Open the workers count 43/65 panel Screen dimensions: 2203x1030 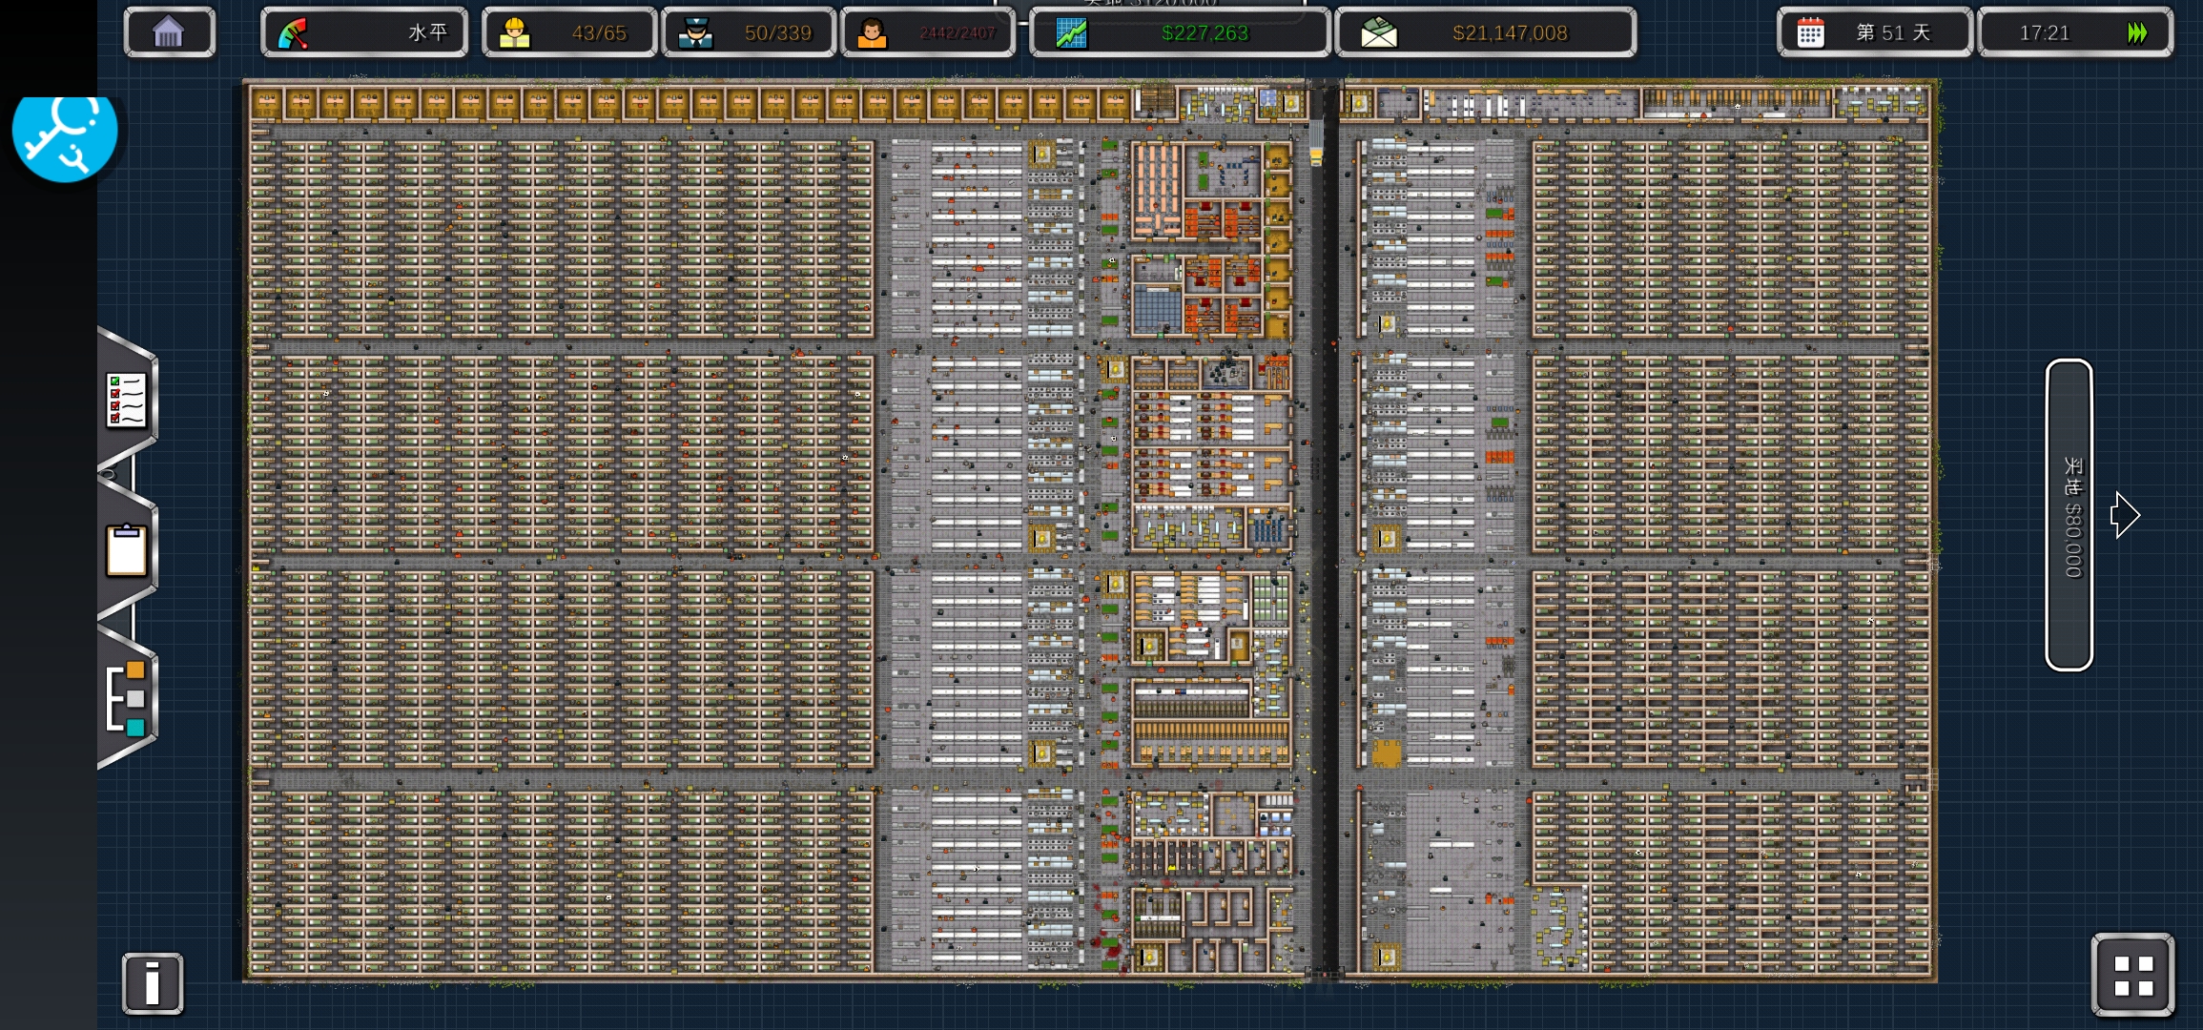[x=569, y=32]
